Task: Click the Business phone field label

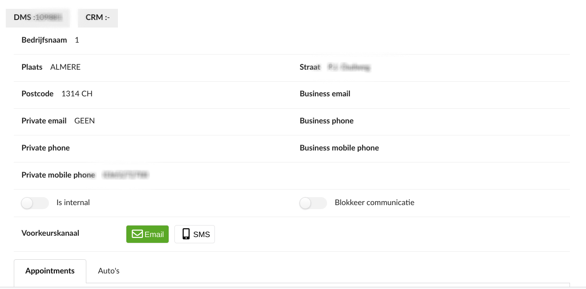Action: click(x=327, y=121)
